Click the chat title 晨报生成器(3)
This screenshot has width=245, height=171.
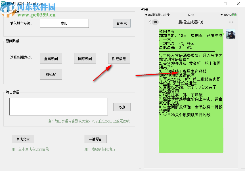click(191, 22)
